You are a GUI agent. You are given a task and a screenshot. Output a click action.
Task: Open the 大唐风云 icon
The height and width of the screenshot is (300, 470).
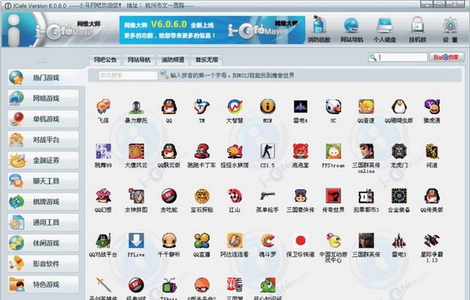136,151
